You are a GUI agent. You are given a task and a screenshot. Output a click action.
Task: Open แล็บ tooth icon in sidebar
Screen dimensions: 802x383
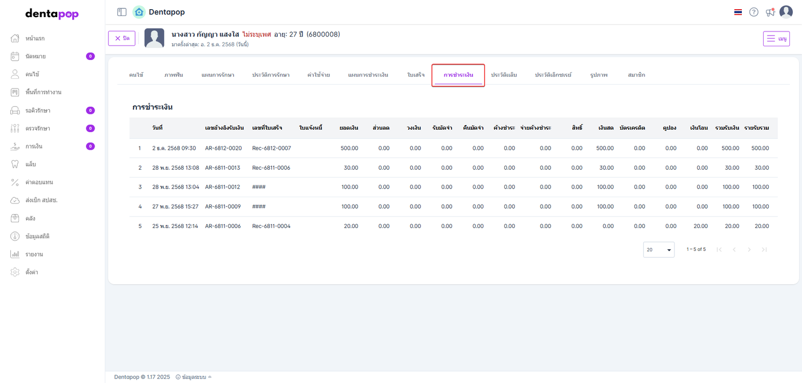(x=30, y=164)
